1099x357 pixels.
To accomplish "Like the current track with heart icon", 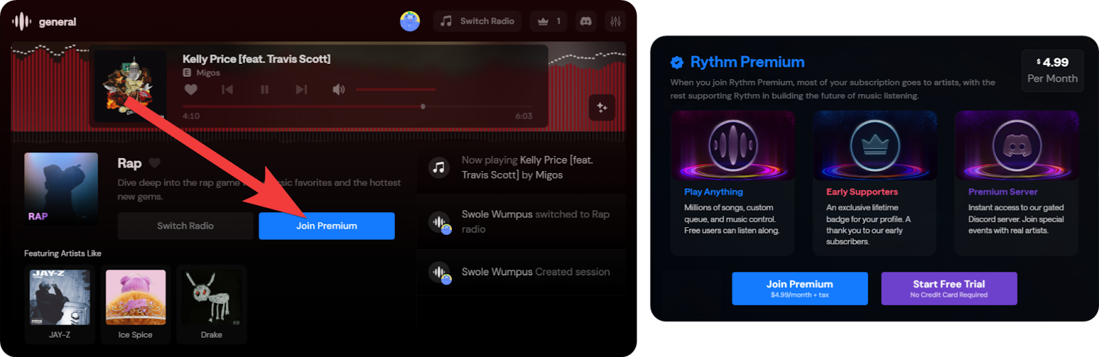I will coord(191,89).
